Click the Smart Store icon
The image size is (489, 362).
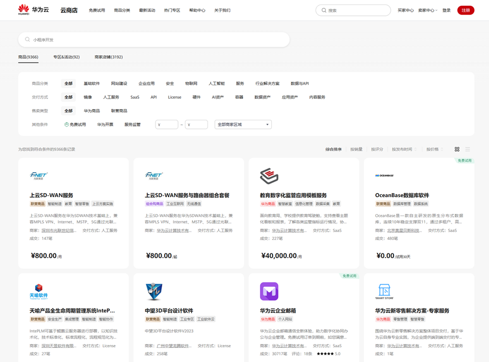pyautogui.click(x=384, y=291)
